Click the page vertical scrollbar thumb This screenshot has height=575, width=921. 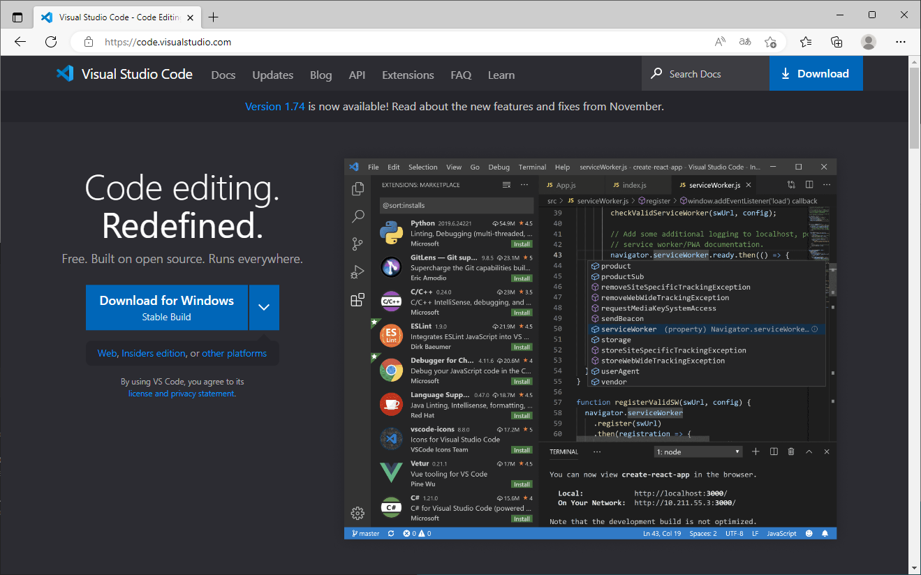point(914,107)
